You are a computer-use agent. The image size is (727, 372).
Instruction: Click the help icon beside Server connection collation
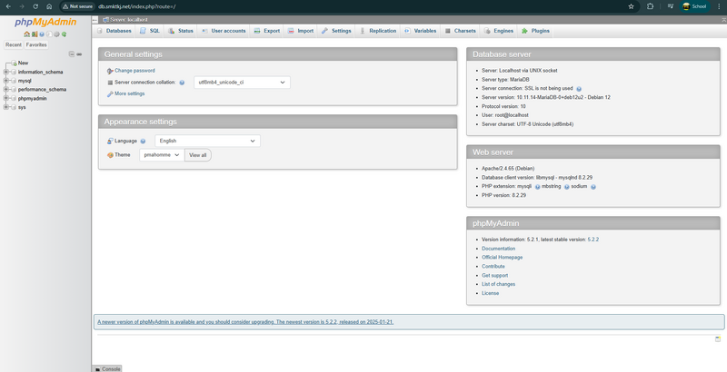(x=182, y=83)
